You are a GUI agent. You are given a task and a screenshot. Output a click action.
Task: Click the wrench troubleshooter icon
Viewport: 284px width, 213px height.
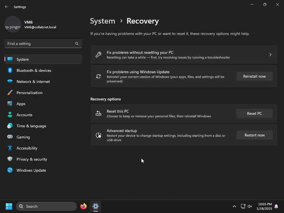pos(98,55)
